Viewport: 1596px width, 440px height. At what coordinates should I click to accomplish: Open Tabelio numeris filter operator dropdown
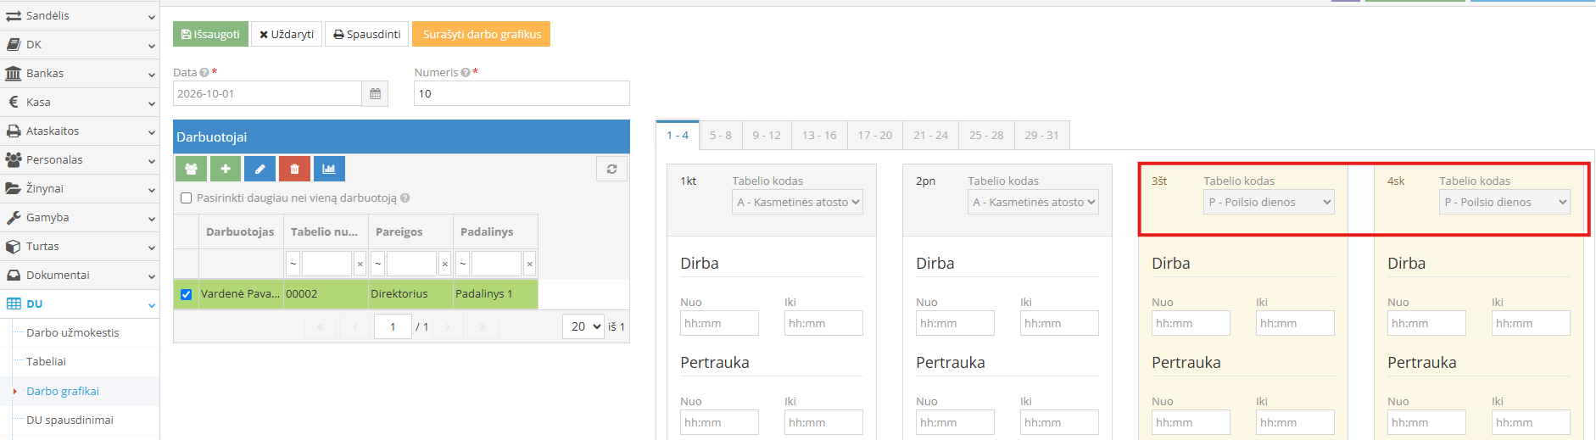click(x=293, y=264)
